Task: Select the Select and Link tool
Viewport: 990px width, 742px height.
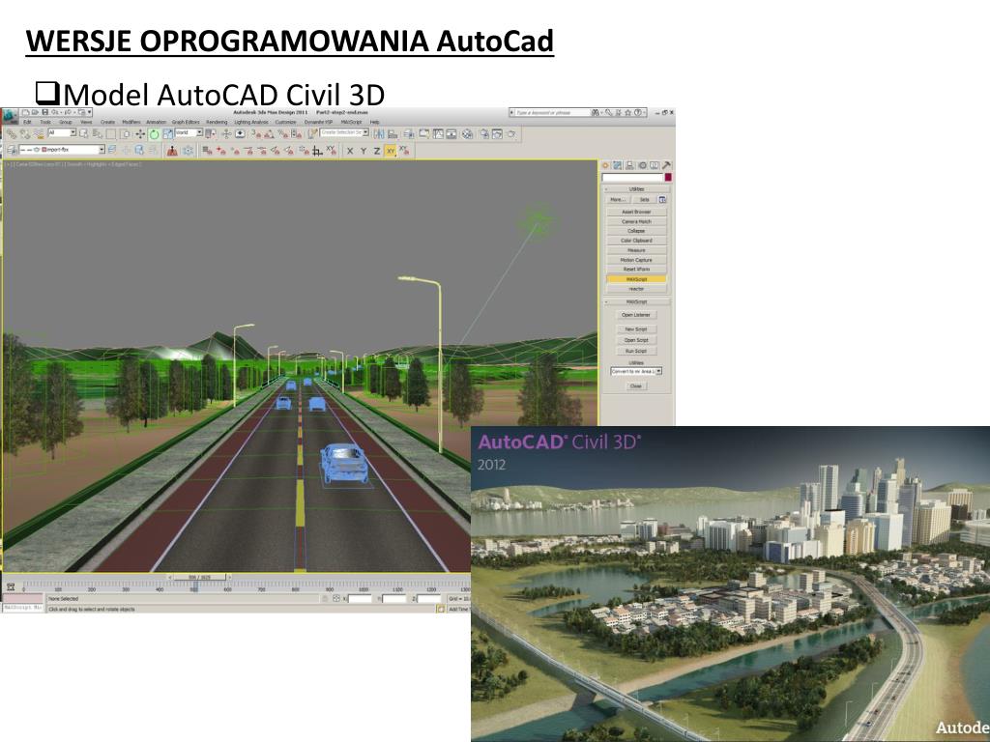Action: [11, 133]
